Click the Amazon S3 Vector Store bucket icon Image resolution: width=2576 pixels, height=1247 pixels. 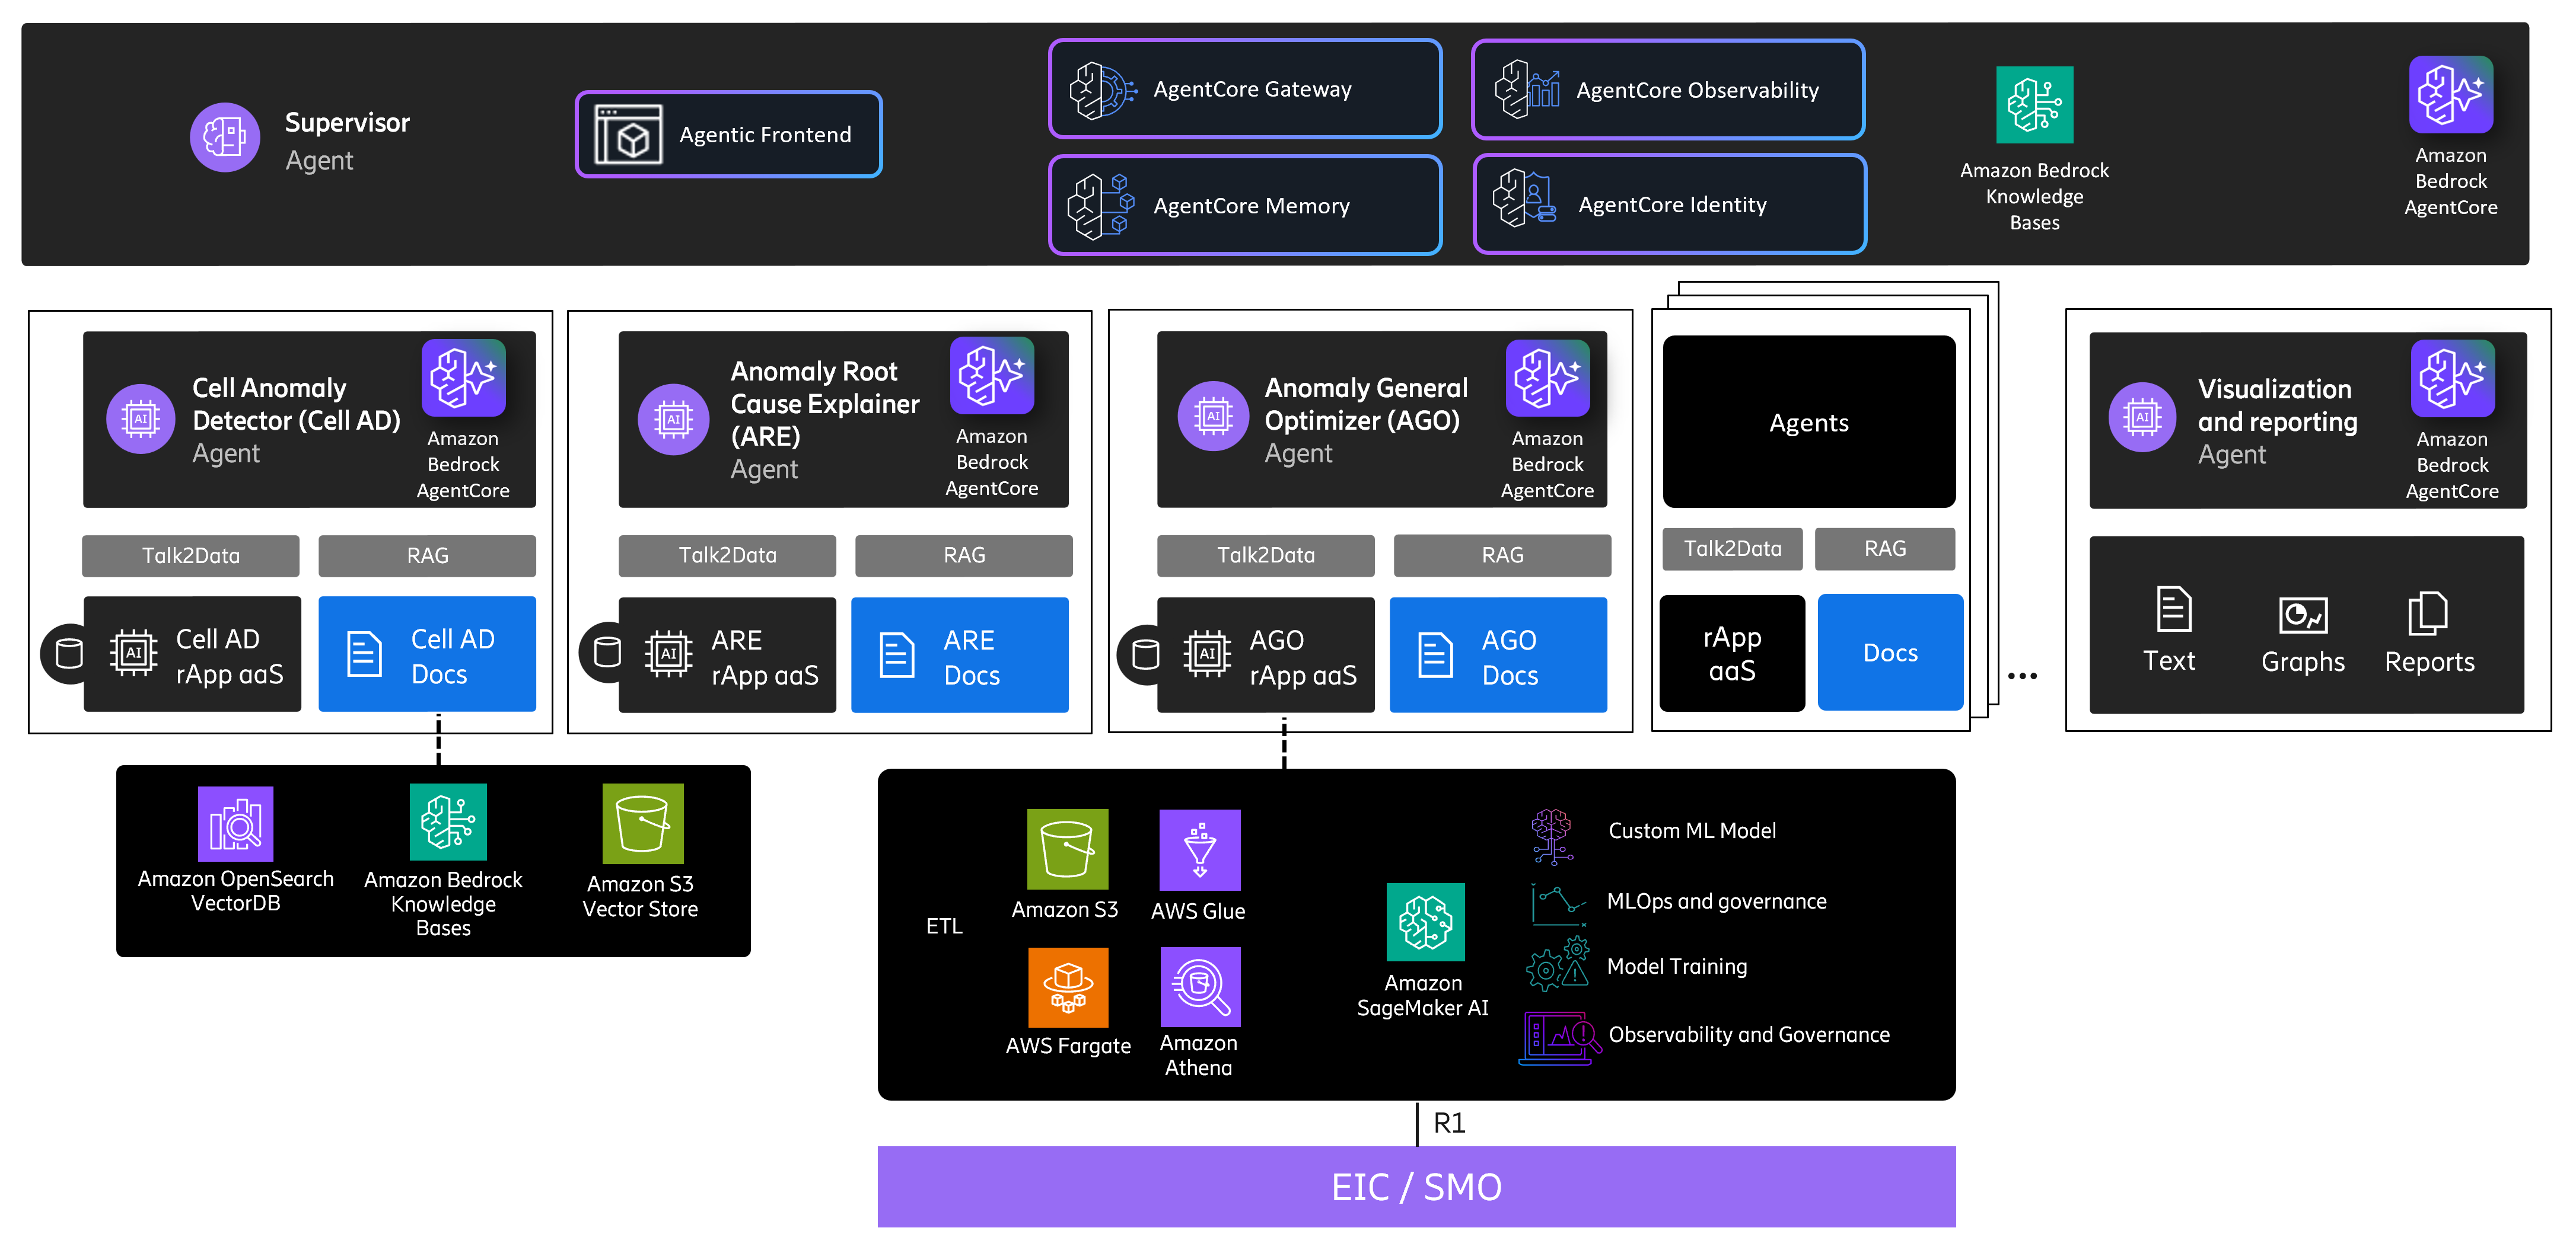[x=642, y=823]
